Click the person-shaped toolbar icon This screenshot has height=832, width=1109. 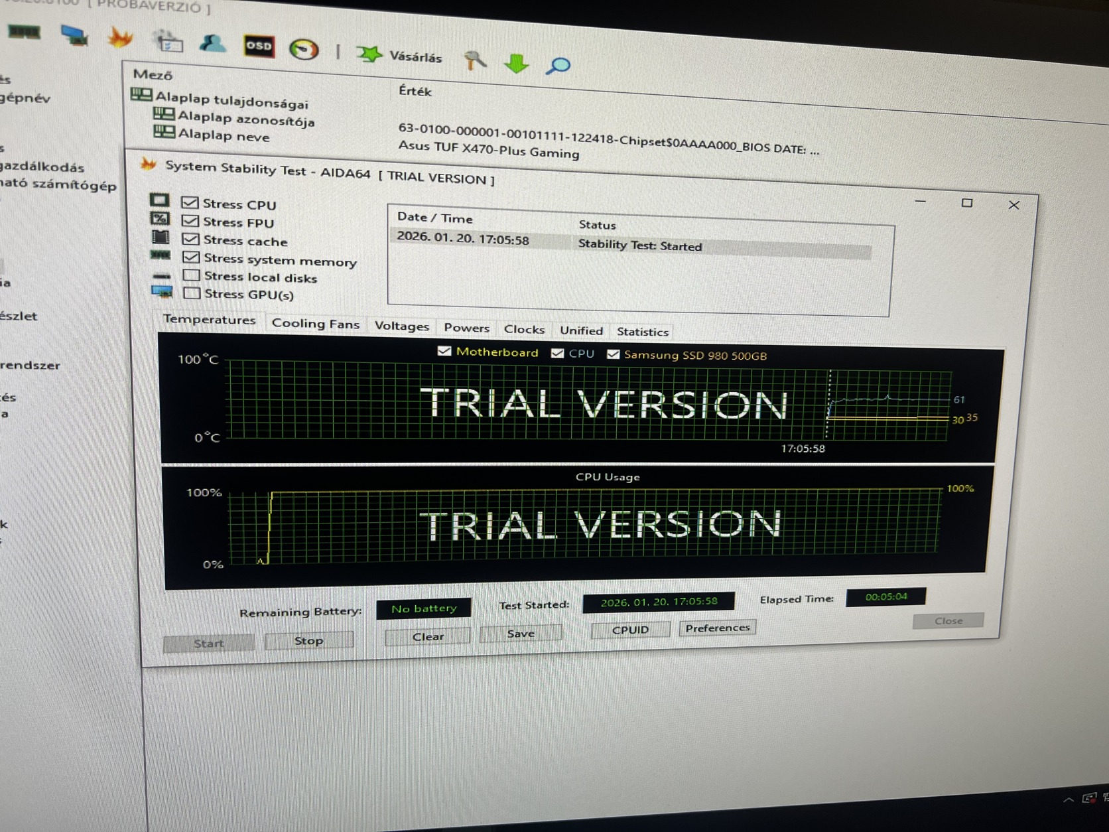tap(213, 43)
